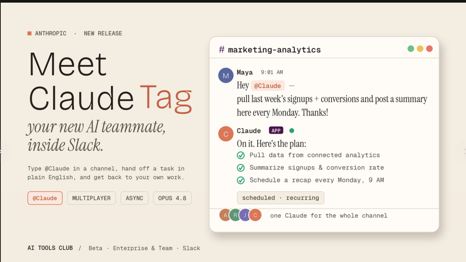Viewport: 466px width, 262px height.
Task: Click 'Schedule a recap every Monday, 9 AM'
Action: (x=317, y=180)
